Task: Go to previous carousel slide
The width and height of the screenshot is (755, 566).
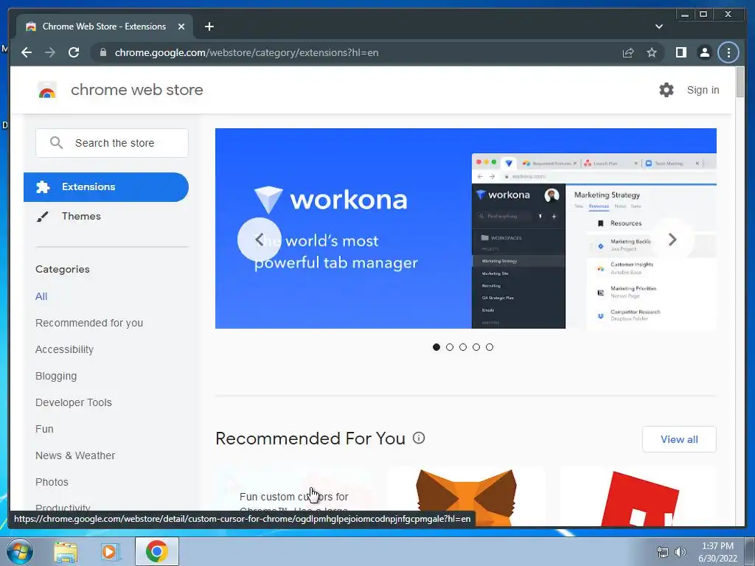Action: (259, 240)
